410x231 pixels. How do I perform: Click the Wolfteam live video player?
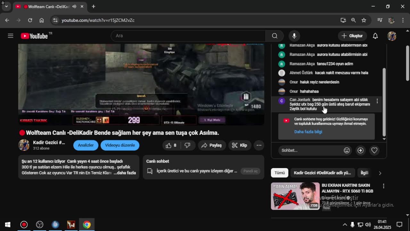141,84
